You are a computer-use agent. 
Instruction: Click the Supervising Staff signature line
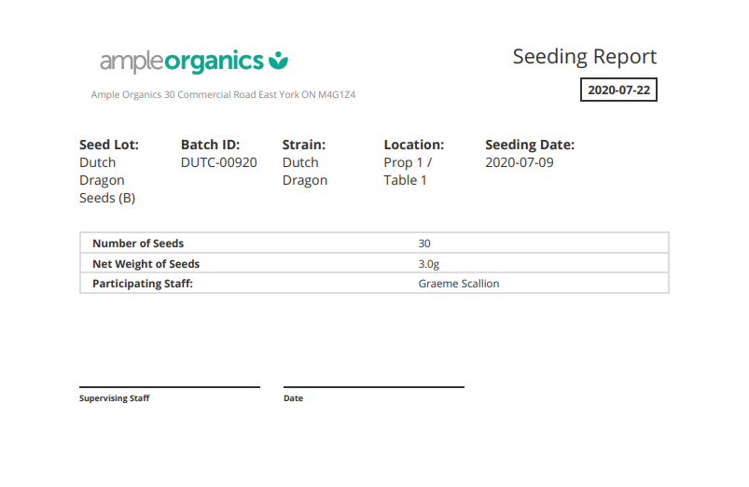(169, 386)
